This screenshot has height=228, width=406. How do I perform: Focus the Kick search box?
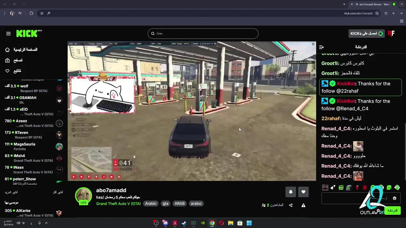(x=203, y=34)
